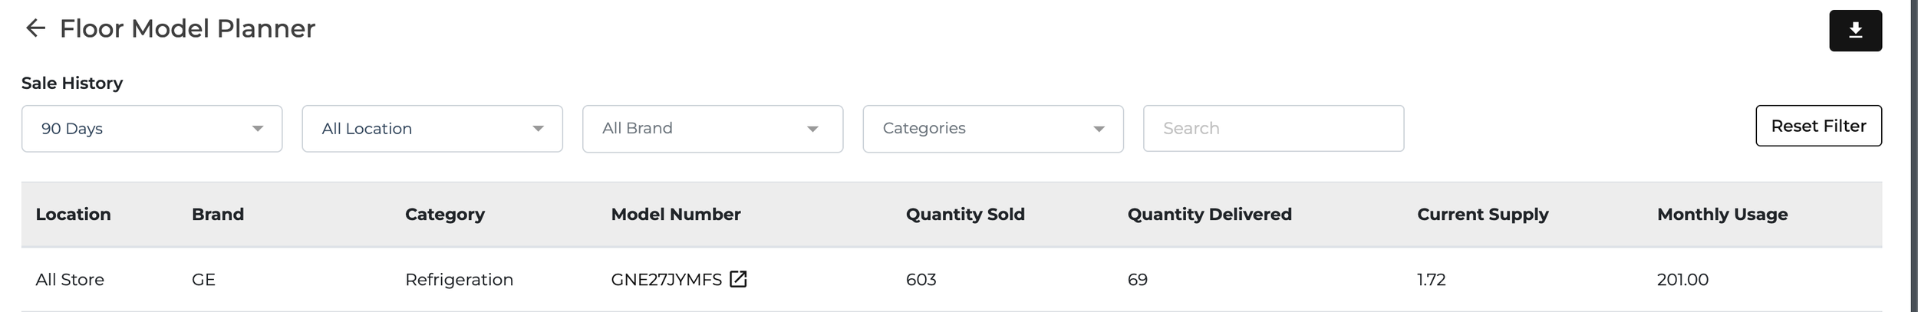Select the All Store row cell
1918x312 pixels.
click(70, 280)
